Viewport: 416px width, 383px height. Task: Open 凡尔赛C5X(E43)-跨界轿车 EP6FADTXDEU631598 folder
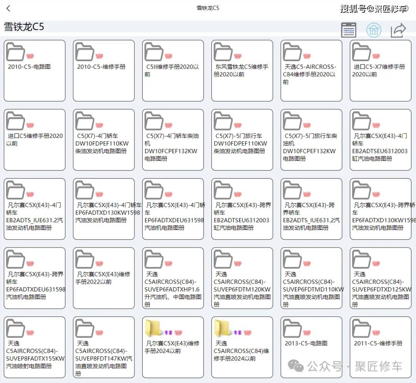(x=35, y=278)
